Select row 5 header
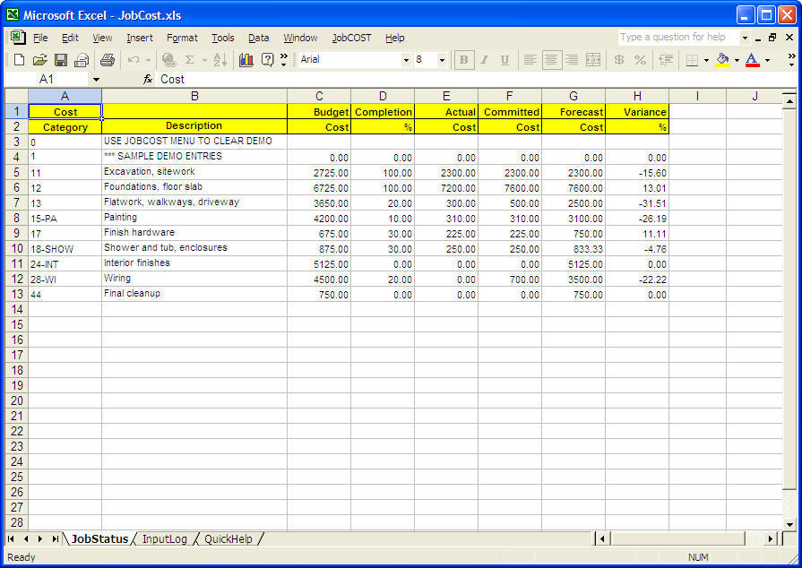Screen dimensions: 802x568 (16, 172)
